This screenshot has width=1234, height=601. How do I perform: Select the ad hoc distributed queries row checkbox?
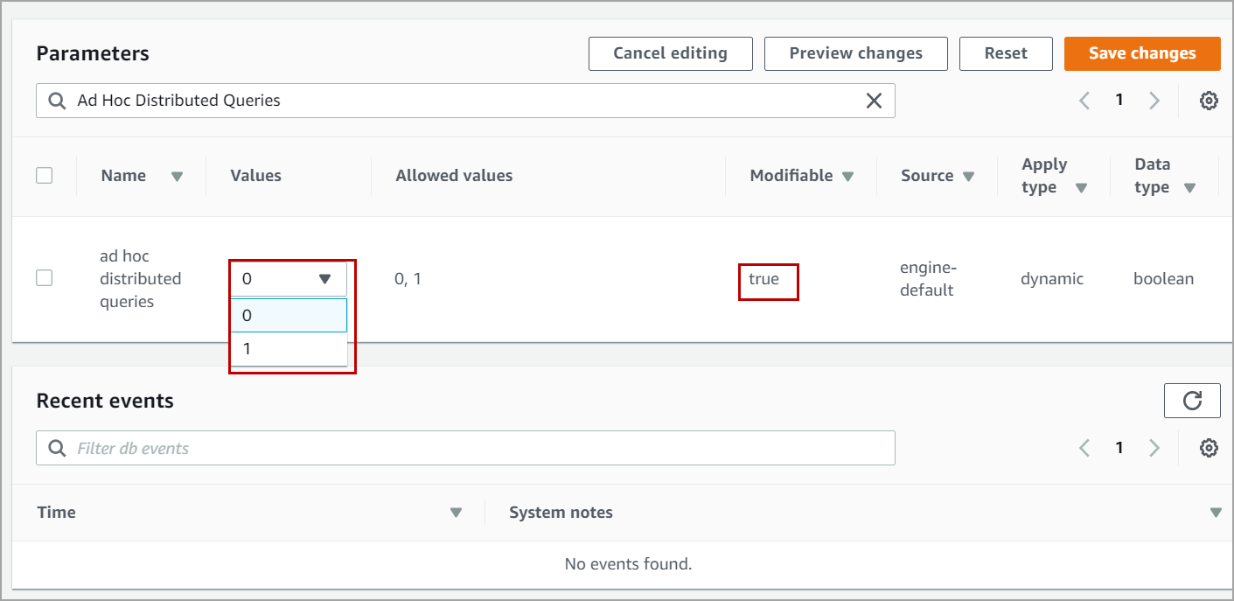[x=44, y=278]
